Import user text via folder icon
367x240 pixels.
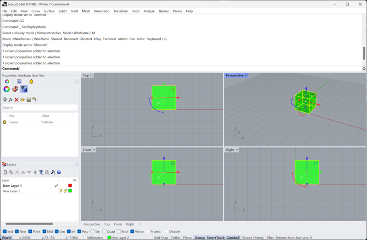tap(22, 99)
